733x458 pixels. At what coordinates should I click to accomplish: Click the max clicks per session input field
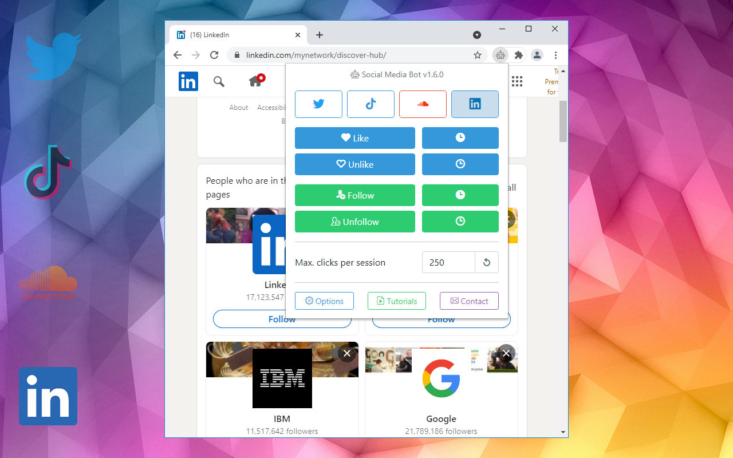(448, 262)
